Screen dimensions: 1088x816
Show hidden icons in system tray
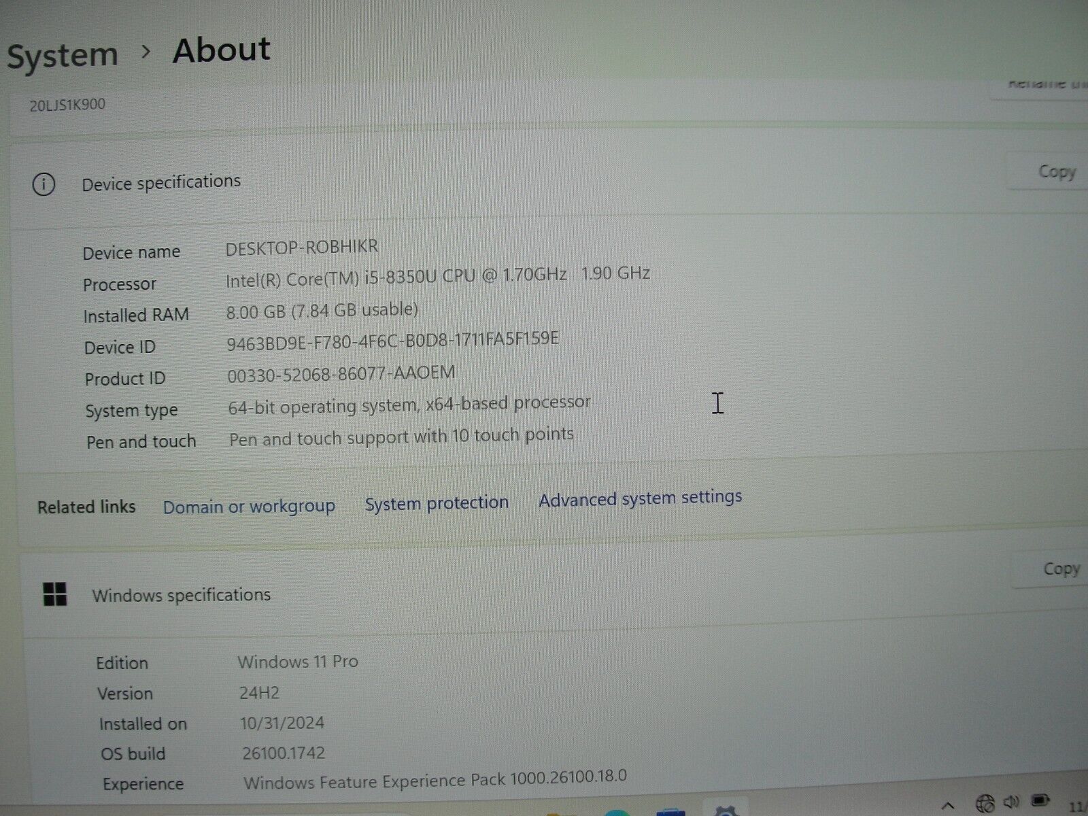(x=948, y=806)
